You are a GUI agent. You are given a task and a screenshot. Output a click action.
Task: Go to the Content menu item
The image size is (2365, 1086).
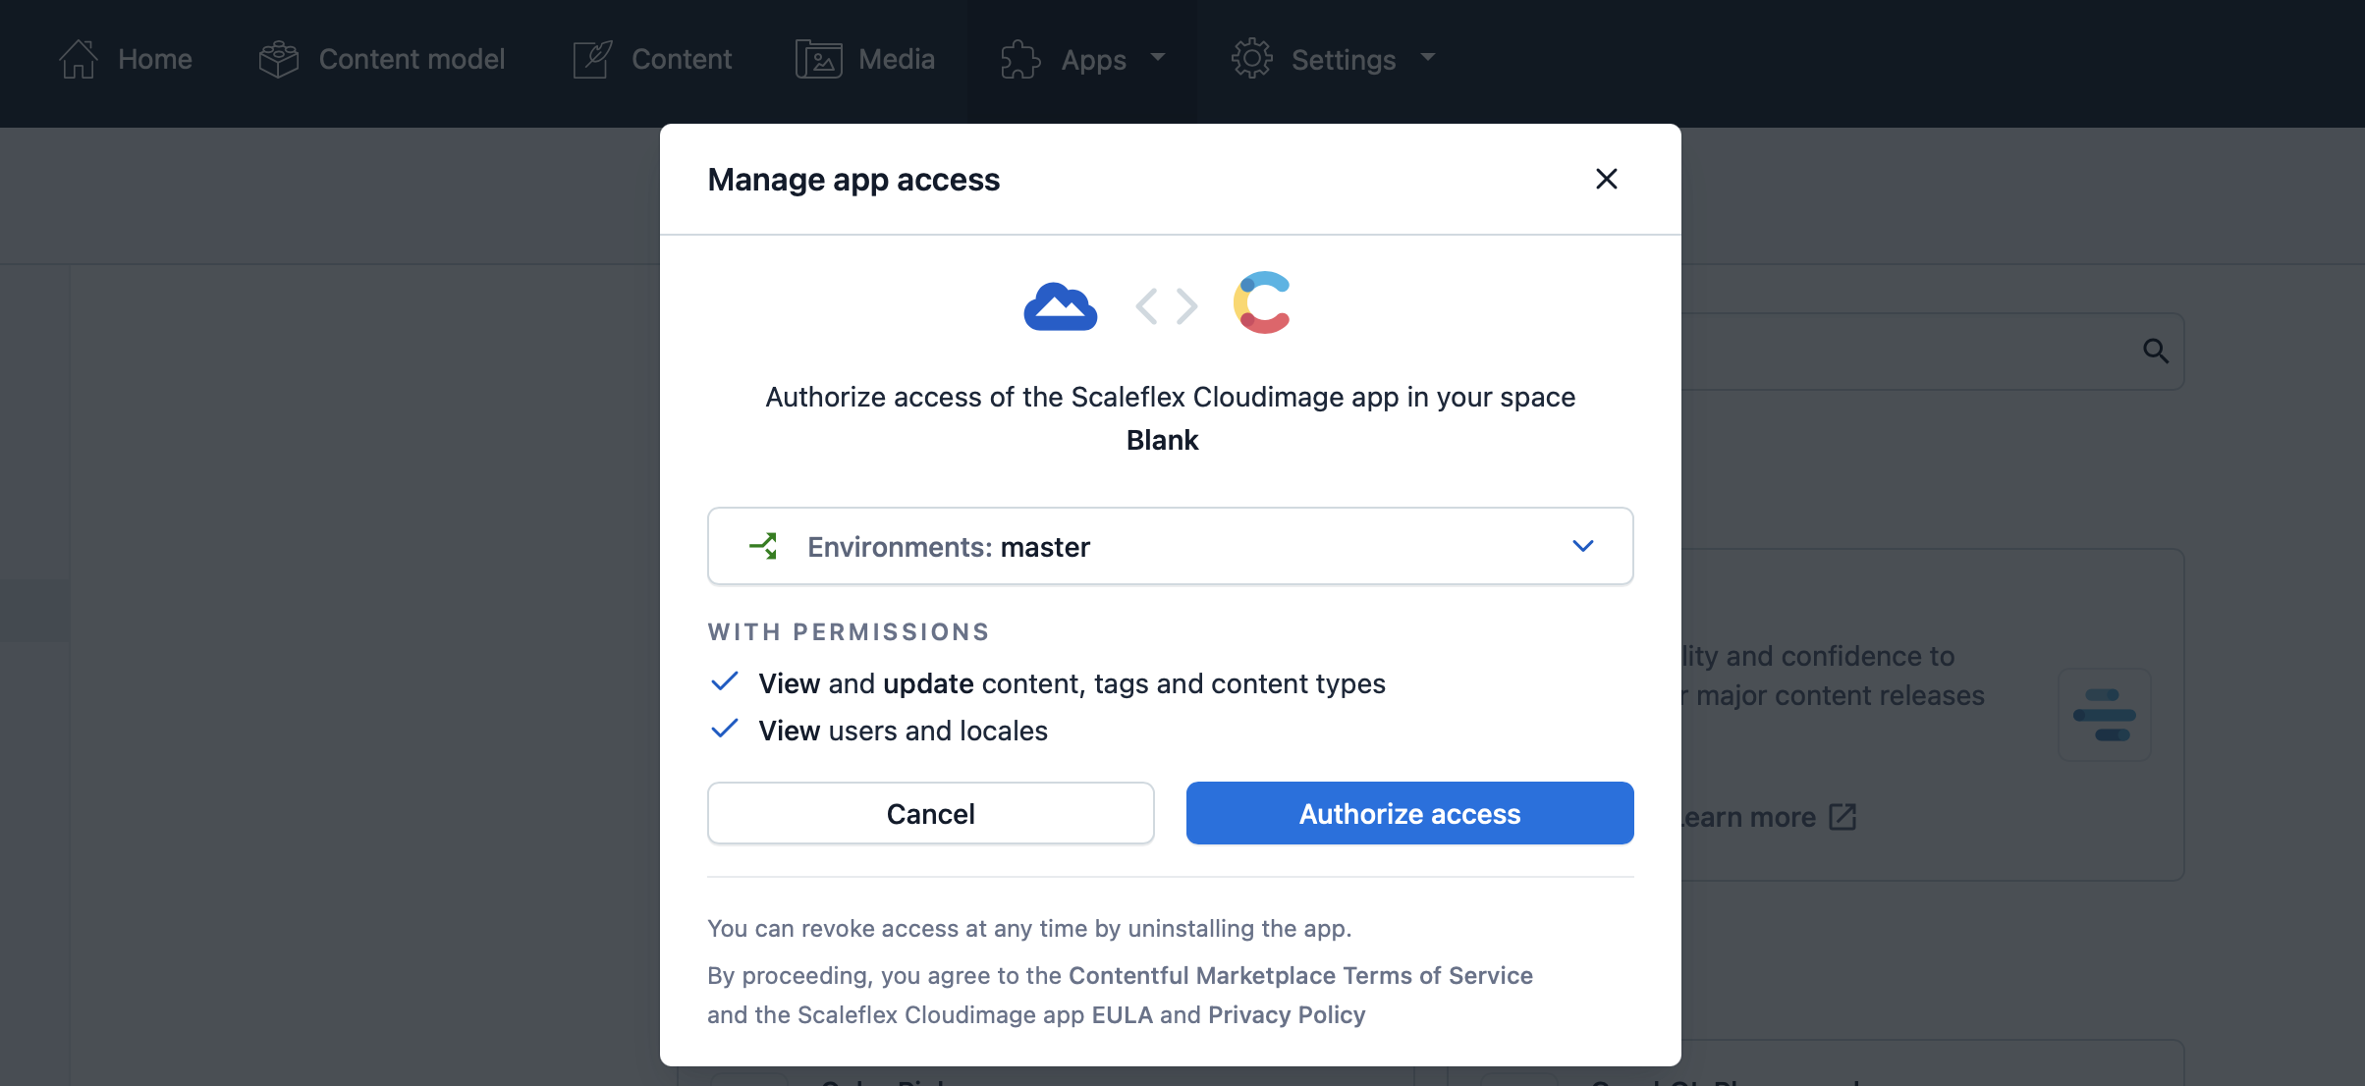682,59
